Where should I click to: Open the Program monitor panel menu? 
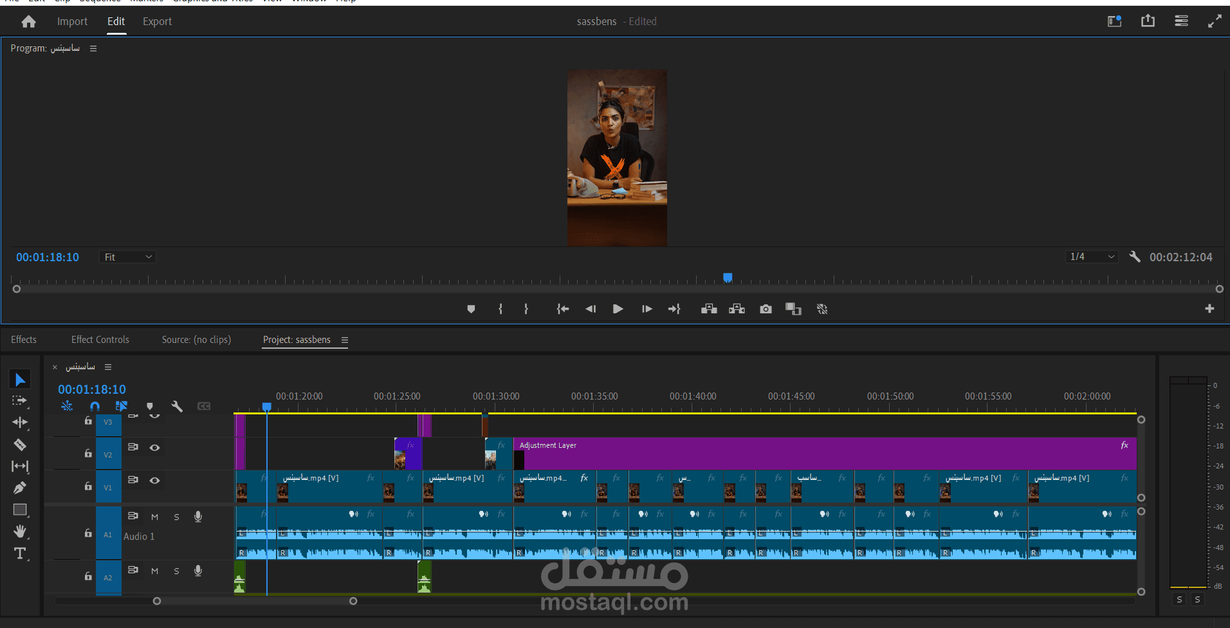click(93, 48)
